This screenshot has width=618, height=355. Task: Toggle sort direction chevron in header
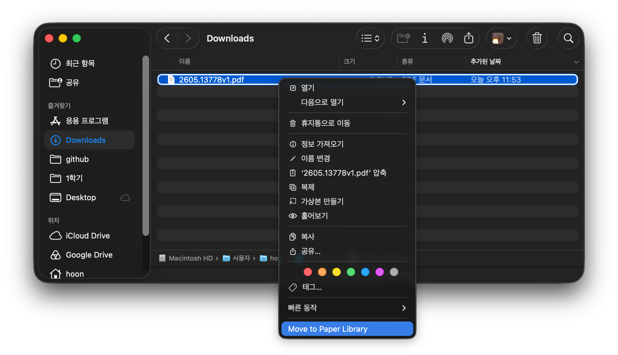(576, 62)
